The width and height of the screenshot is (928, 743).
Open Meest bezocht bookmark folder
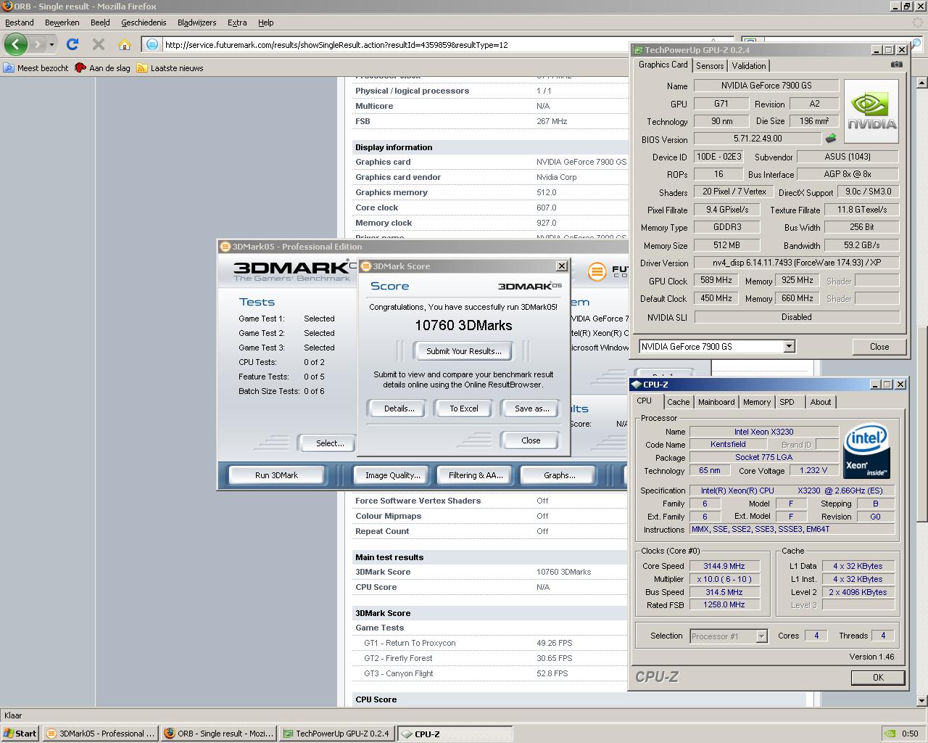[36, 68]
